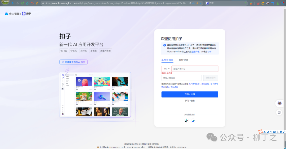The image size is (286, 149).
Task: Click the share icon in the address bar
Action: [x=194, y=3]
